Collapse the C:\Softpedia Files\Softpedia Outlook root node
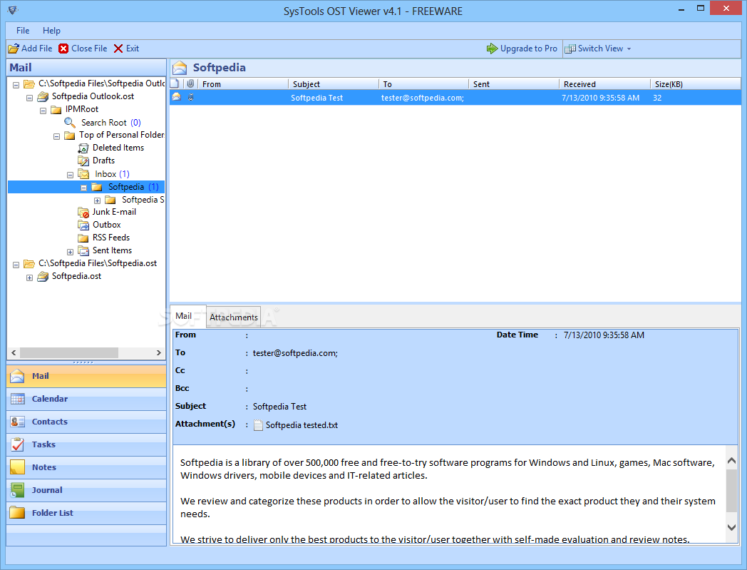This screenshot has width=747, height=570. coord(16,85)
